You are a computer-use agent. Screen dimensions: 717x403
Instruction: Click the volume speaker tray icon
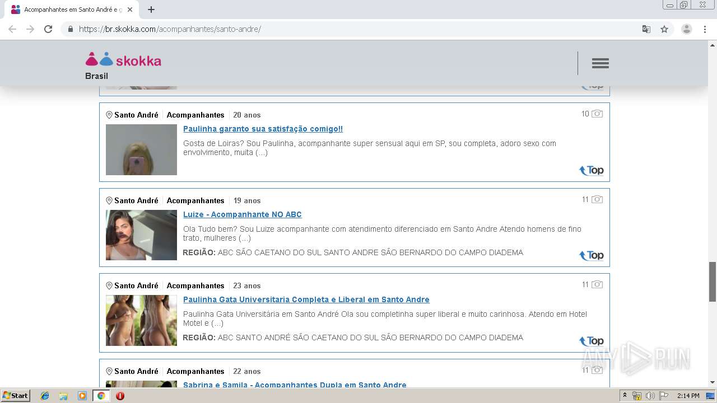pyautogui.click(x=650, y=396)
